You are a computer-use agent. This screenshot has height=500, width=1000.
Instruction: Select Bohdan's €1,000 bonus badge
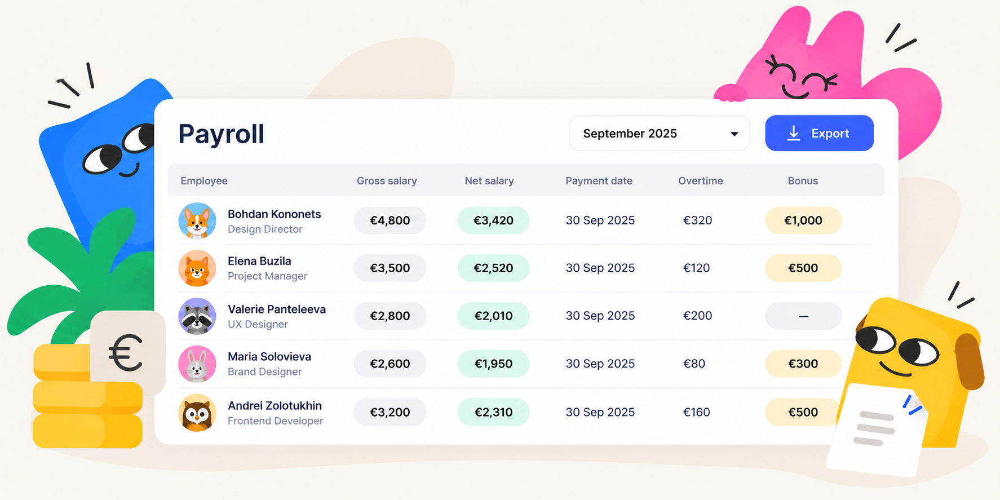[x=803, y=220]
